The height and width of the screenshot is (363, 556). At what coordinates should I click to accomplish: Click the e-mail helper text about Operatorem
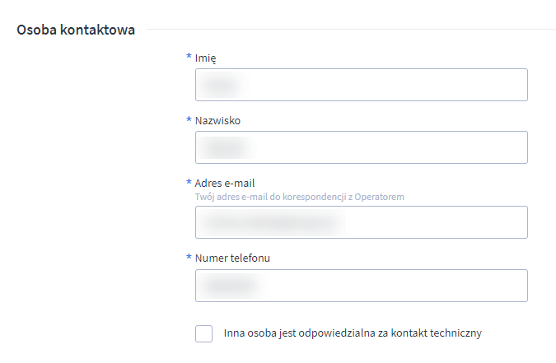tap(299, 197)
